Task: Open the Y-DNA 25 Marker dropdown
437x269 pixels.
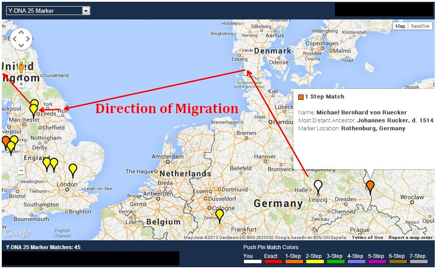Action: tap(48, 11)
